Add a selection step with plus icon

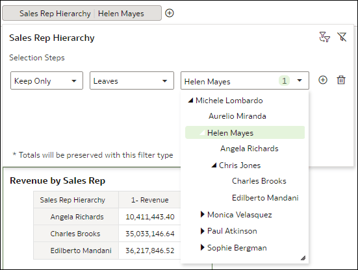click(x=323, y=80)
